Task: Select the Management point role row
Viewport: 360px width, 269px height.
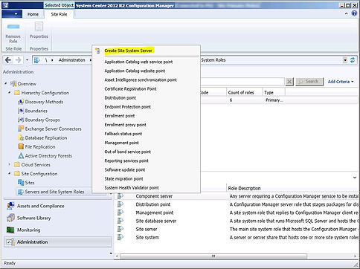Action: (237, 213)
